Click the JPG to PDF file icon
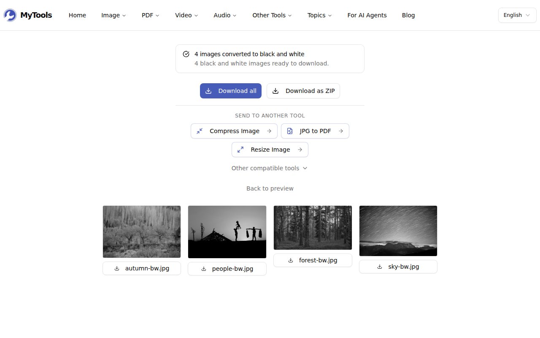Image resolution: width=540 pixels, height=338 pixels. click(x=290, y=131)
